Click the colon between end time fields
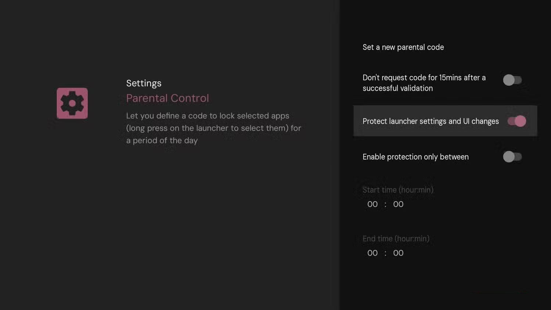The height and width of the screenshot is (310, 551). (385, 253)
